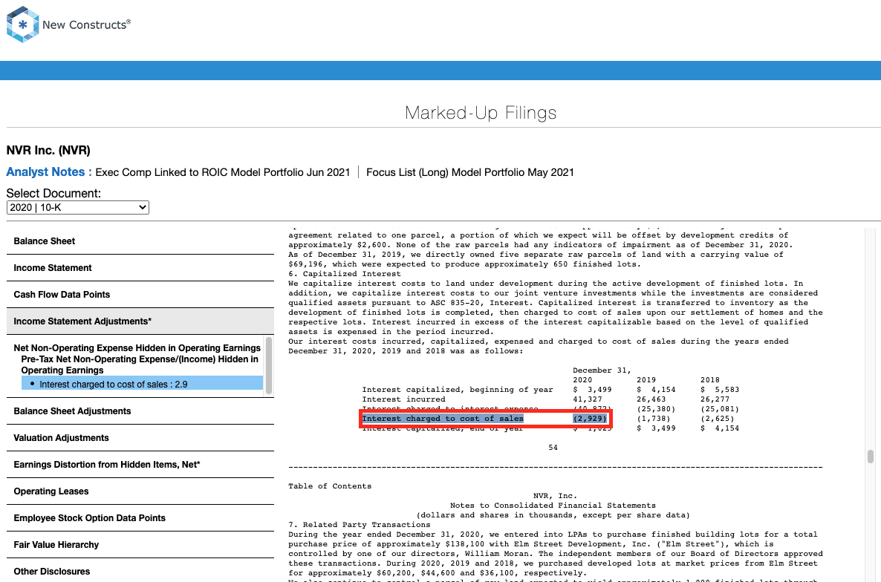This screenshot has width=881, height=582.
Task: Click the filing document vertical scrollbar thumb
Action: pos(871,457)
